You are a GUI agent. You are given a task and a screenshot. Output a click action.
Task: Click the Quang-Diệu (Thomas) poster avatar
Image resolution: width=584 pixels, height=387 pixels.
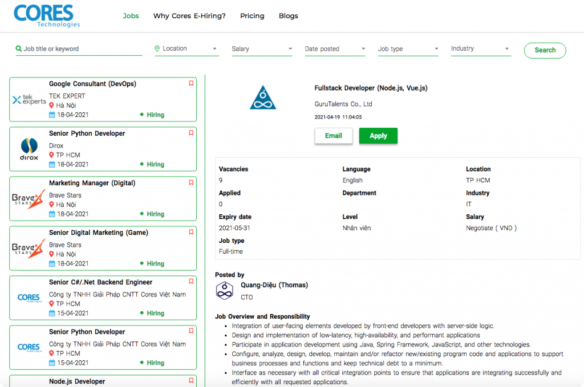click(225, 291)
